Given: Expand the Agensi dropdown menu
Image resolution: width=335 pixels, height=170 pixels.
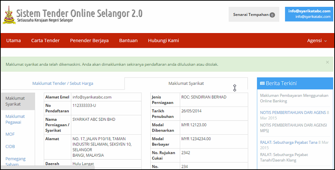Looking at the screenshot, I should [317, 41].
